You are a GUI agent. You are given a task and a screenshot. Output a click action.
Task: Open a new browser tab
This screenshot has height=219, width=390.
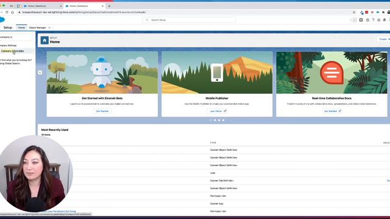(109, 6)
